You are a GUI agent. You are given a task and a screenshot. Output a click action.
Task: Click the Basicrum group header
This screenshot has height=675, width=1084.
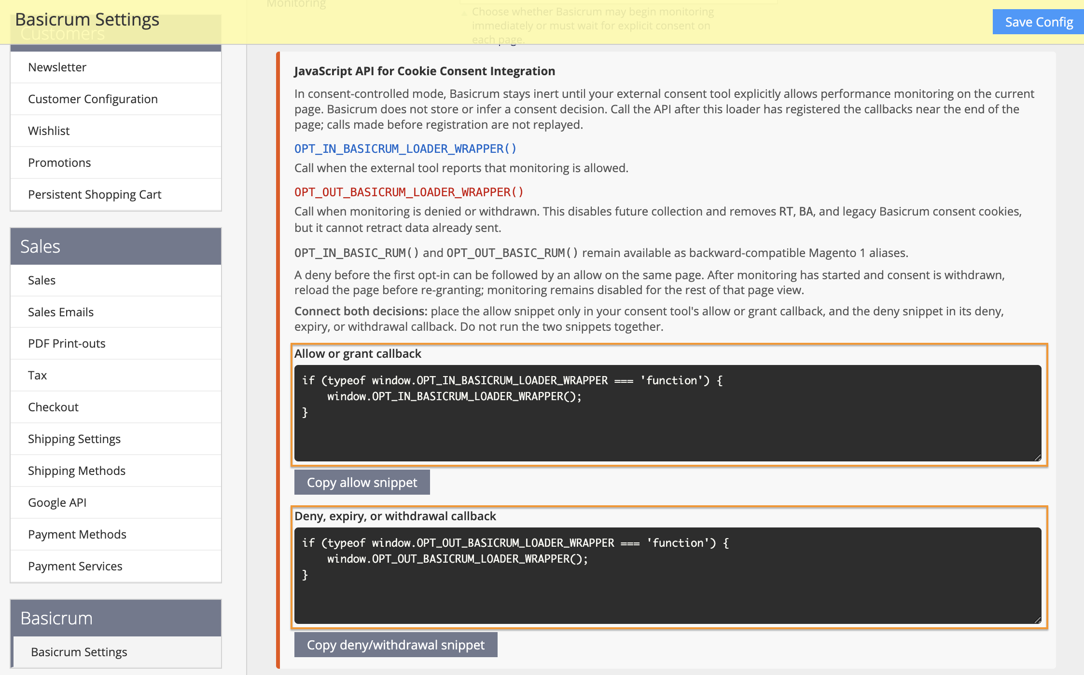pos(116,618)
